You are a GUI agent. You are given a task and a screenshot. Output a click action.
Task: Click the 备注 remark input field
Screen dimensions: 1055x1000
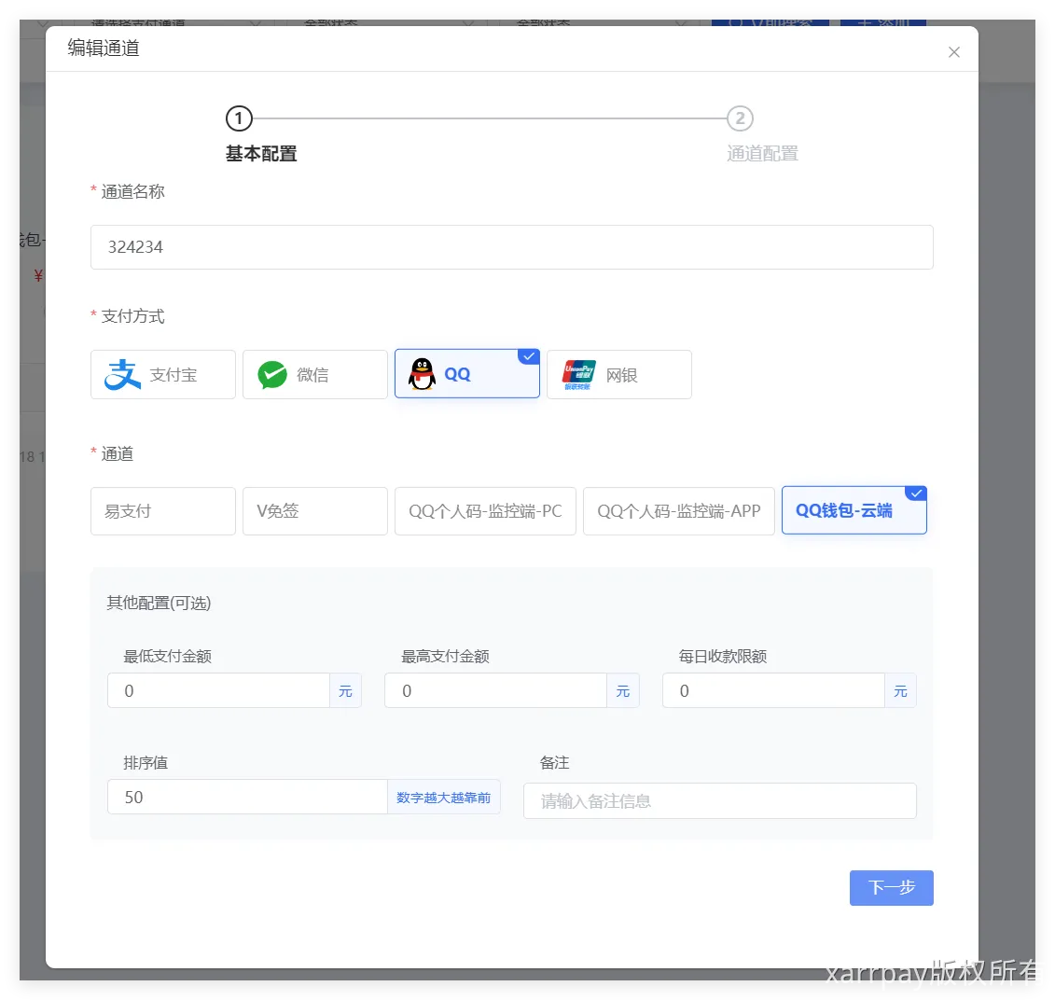719,800
